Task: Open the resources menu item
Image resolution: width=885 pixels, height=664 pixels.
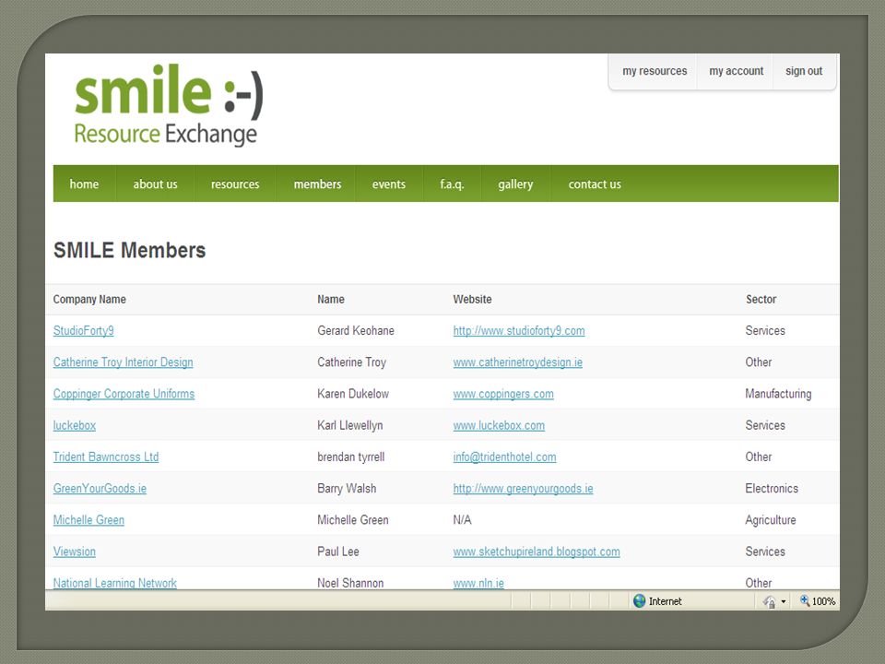Action: [x=235, y=184]
